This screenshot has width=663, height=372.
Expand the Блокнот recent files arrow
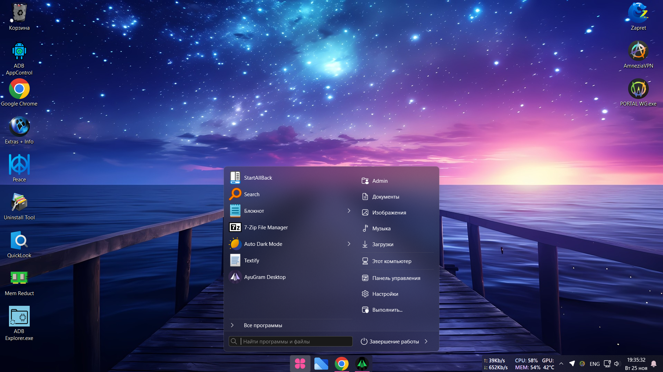pyautogui.click(x=349, y=211)
